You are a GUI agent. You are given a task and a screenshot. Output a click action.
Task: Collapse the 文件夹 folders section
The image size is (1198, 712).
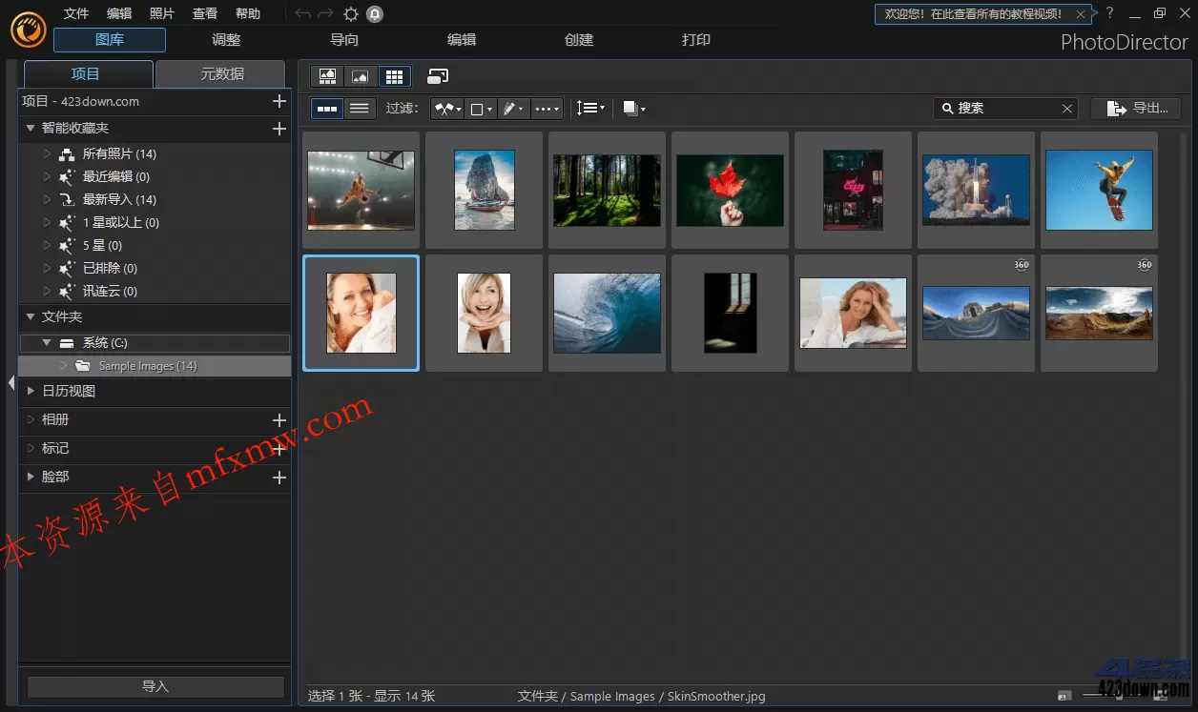click(31, 316)
